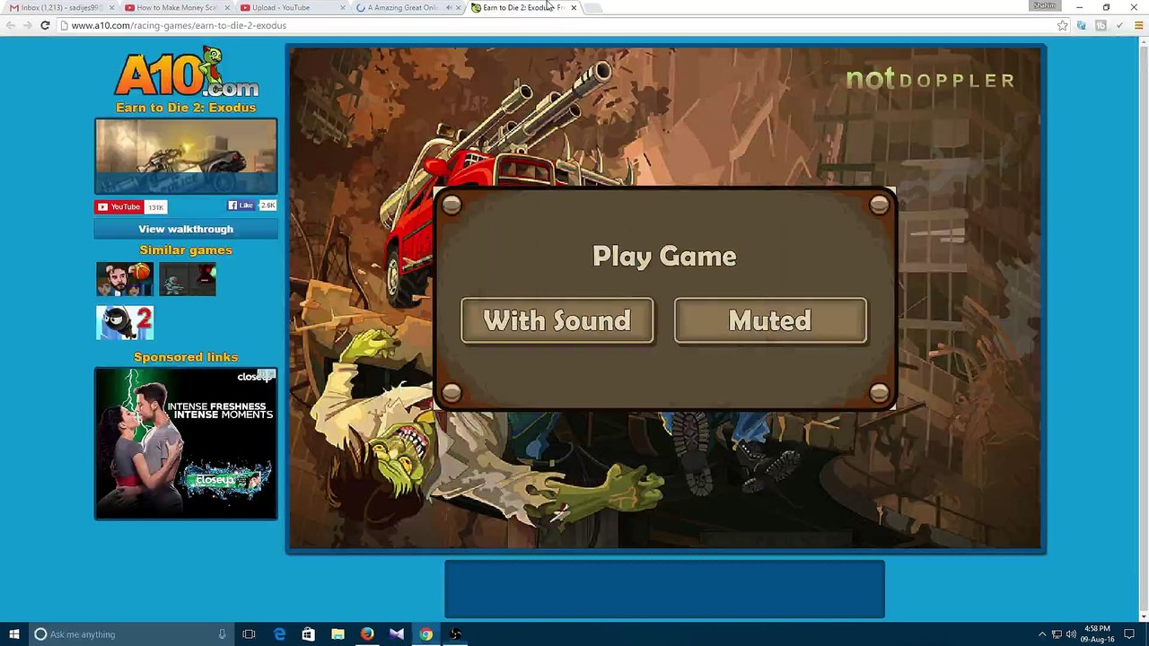This screenshot has width=1149, height=646.
Task: Open the purple app icon in the taskbar
Action: [397, 634]
